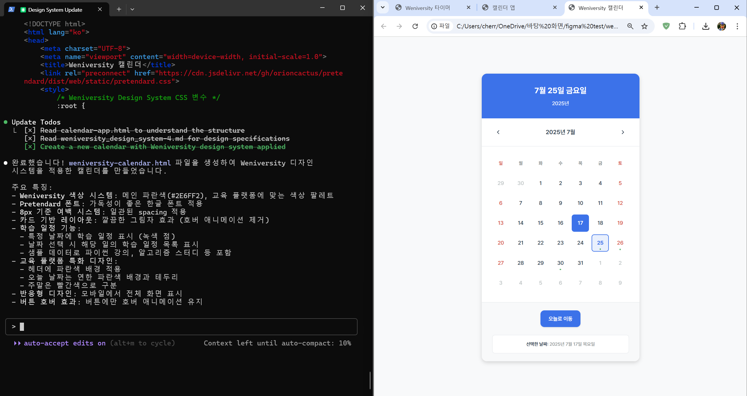The height and width of the screenshot is (396, 747).
Task: Click the browser reload page icon
Action: click(415, 26)
